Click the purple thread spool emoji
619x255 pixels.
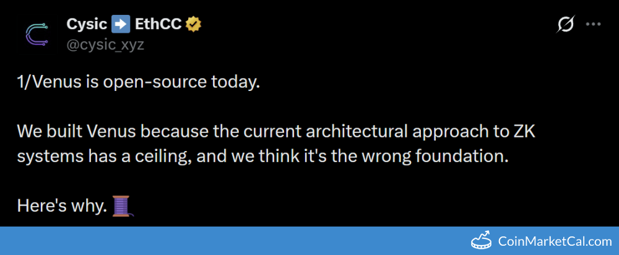[122, 205]
